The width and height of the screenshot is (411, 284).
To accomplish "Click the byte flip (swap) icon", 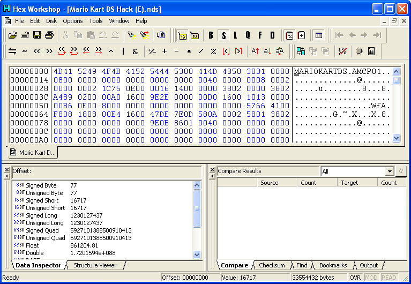I will (12, 51).
